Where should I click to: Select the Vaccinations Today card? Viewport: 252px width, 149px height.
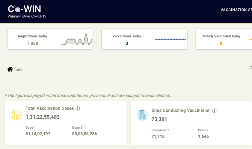[x=144, y=39]
